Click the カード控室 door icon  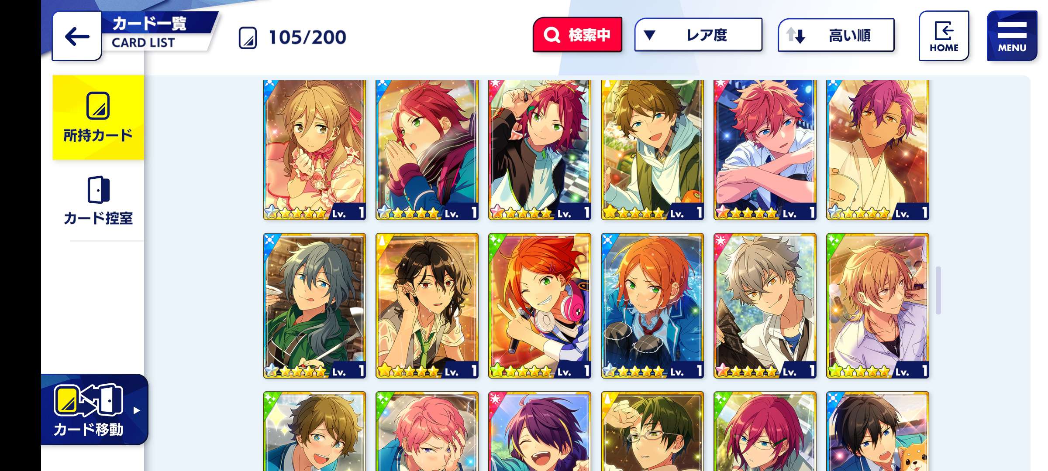(x=98, y=190)
